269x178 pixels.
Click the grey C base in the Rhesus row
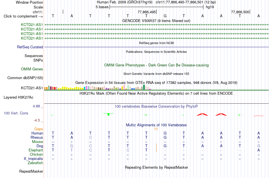coord(90,137)
